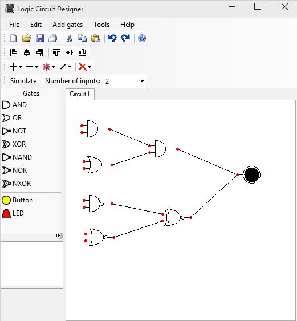Select the NOR gate from Gates list
Viewport: 297px width, 321px height.
click(14, 170)
